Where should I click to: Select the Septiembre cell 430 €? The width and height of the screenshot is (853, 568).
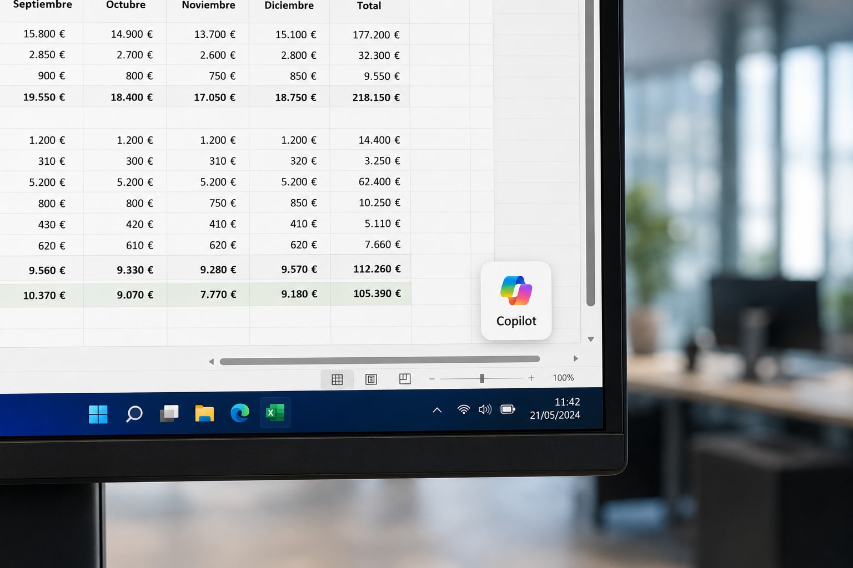[x=42, y=224]
